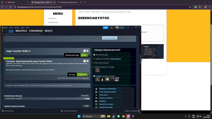Switch to the Gmail verification tab
212x119 pixels.
pyautogui.click(x=70, y=2)
